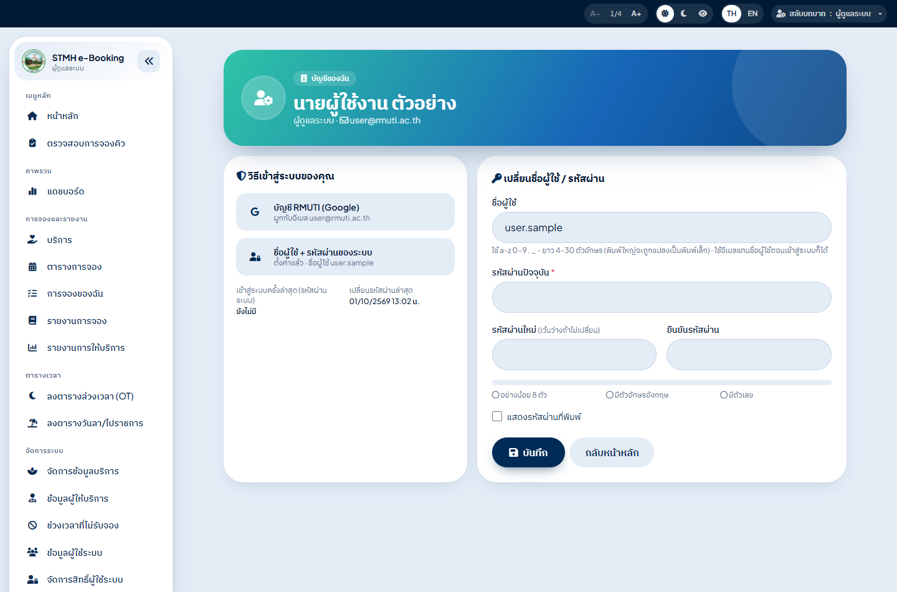Click the บัญชีของฉัน badge in header
The image size is (897, 592).
(x=325, y=79)
